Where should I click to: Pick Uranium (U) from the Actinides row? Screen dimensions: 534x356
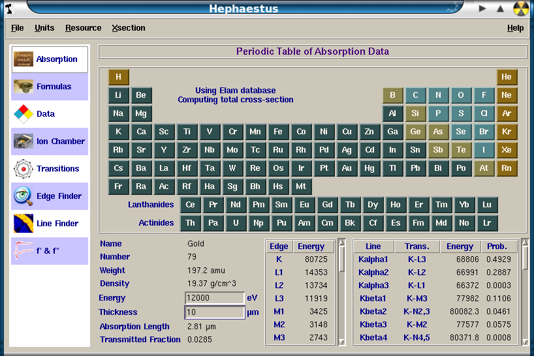[x=236, y=223]
